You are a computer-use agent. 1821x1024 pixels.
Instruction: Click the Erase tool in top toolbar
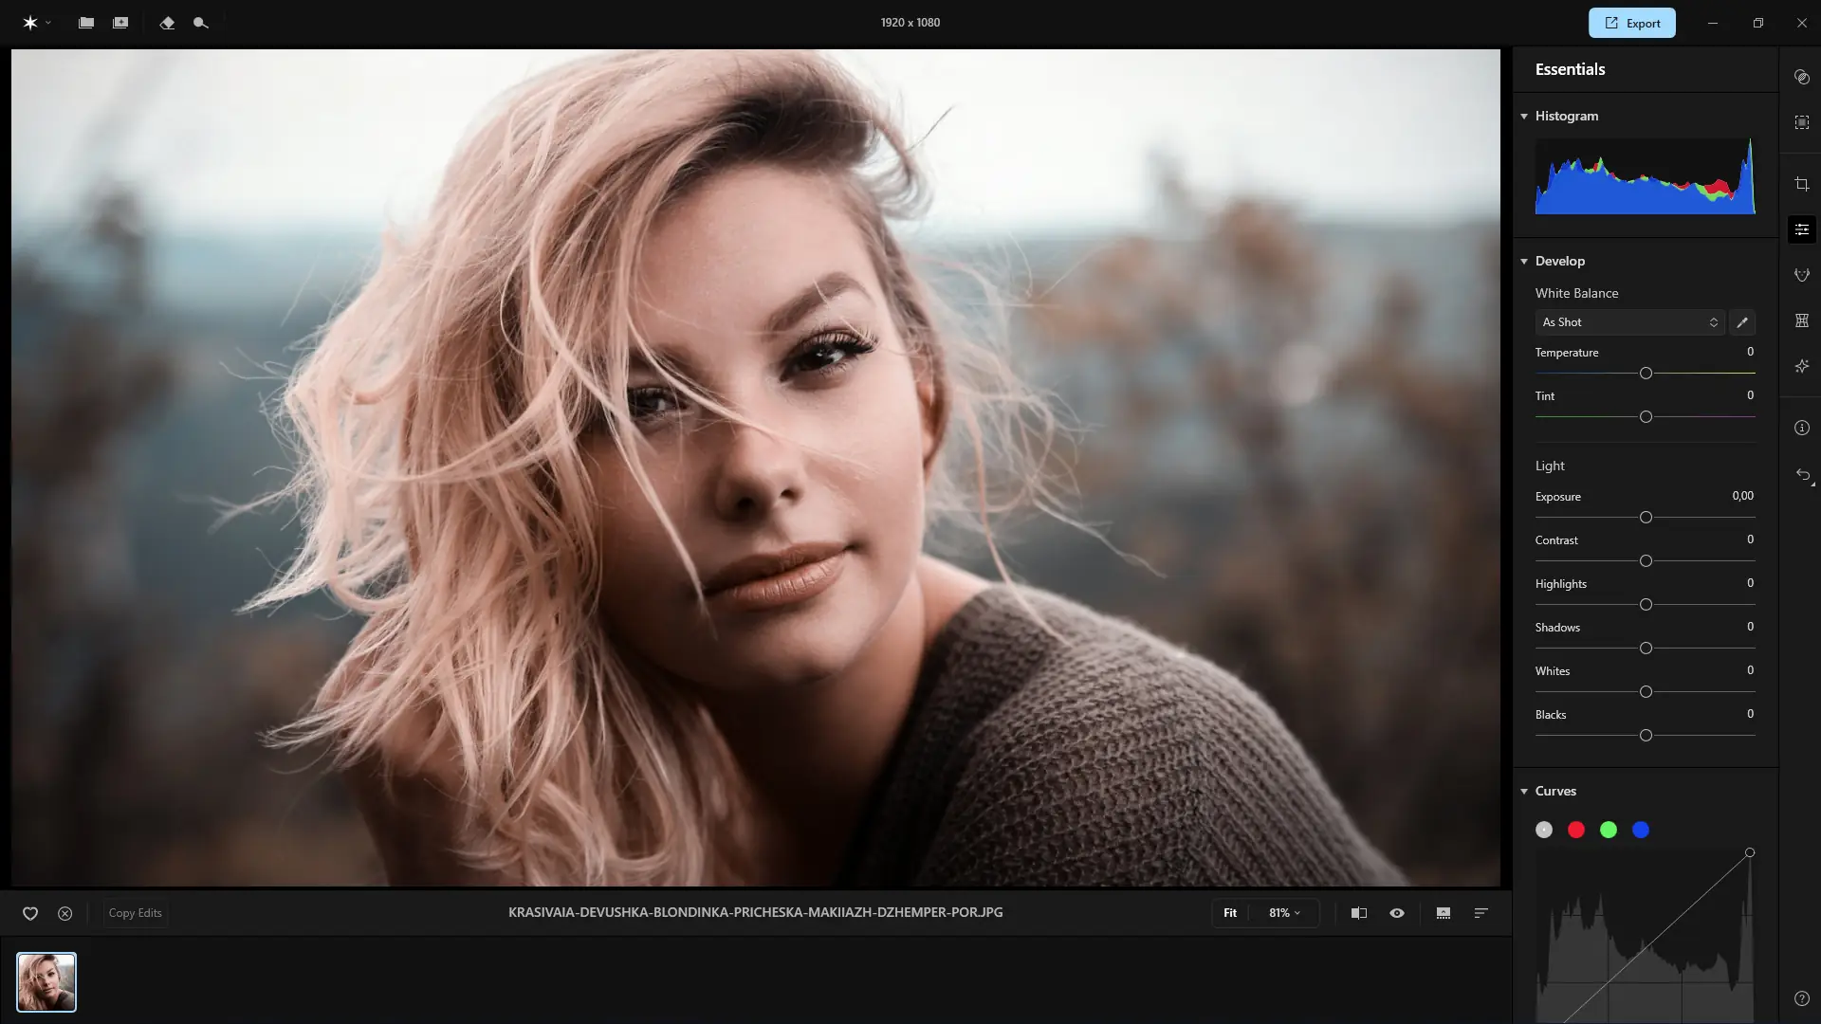pyautogui.click(x=167, y=23)
